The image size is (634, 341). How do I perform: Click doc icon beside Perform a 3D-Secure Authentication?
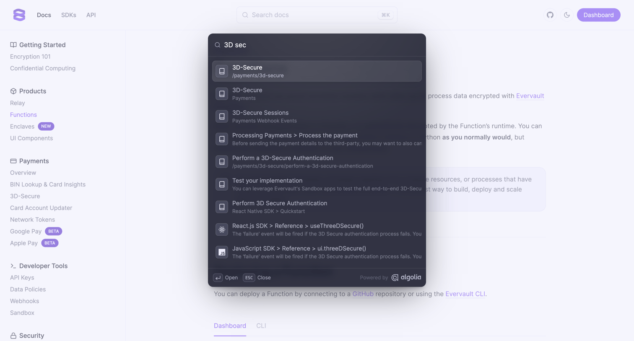(x=222, y=162)
